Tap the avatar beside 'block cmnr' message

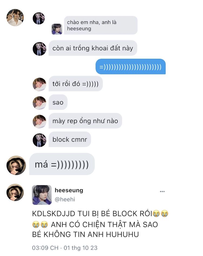(x=39, y=140)
